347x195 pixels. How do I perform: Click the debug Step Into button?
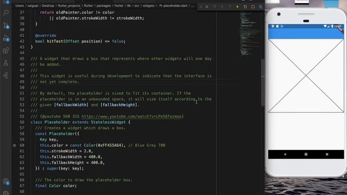222,7
